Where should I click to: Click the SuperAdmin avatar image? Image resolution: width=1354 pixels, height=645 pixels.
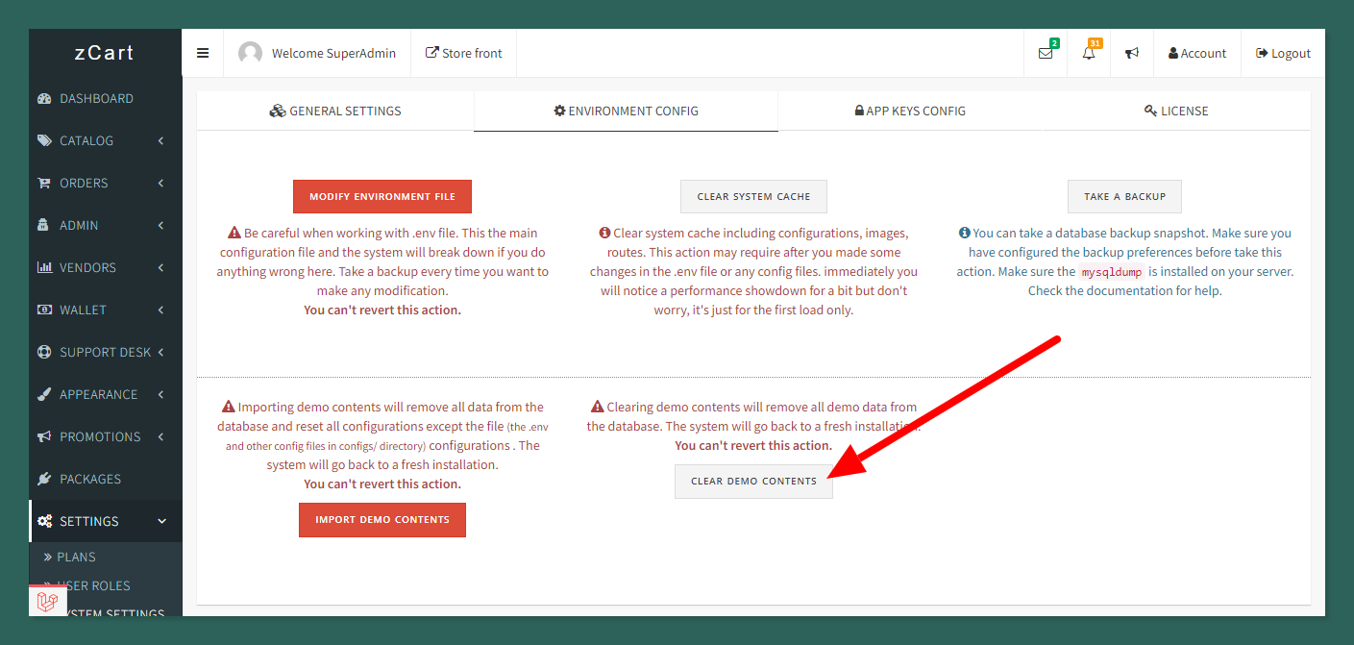251,54
